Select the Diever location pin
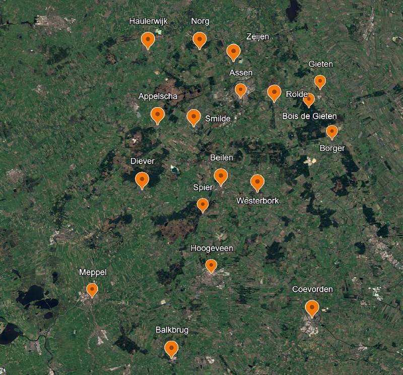Viewport: 403px width, 375px height. pyautogui.click(x=142, y=181)
